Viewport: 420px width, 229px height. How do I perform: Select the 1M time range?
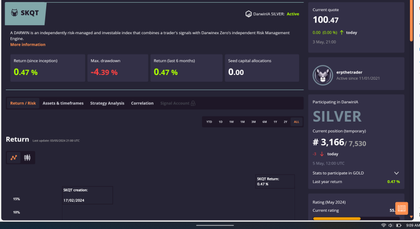click(x=243, y=122)
